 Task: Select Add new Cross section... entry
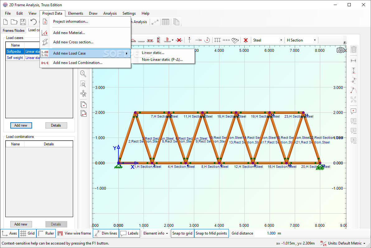[x=85, y=42]
